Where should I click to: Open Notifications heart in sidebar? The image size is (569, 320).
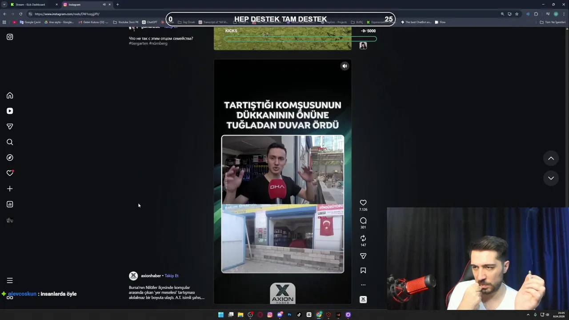click(x=10, y=173)
